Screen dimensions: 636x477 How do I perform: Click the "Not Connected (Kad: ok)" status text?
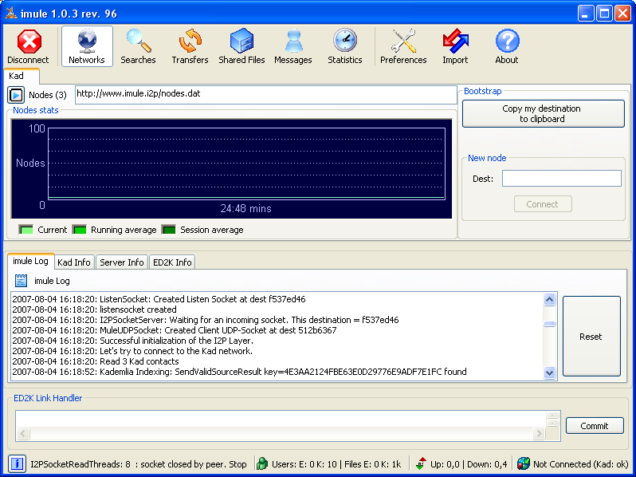pos(580,464)
